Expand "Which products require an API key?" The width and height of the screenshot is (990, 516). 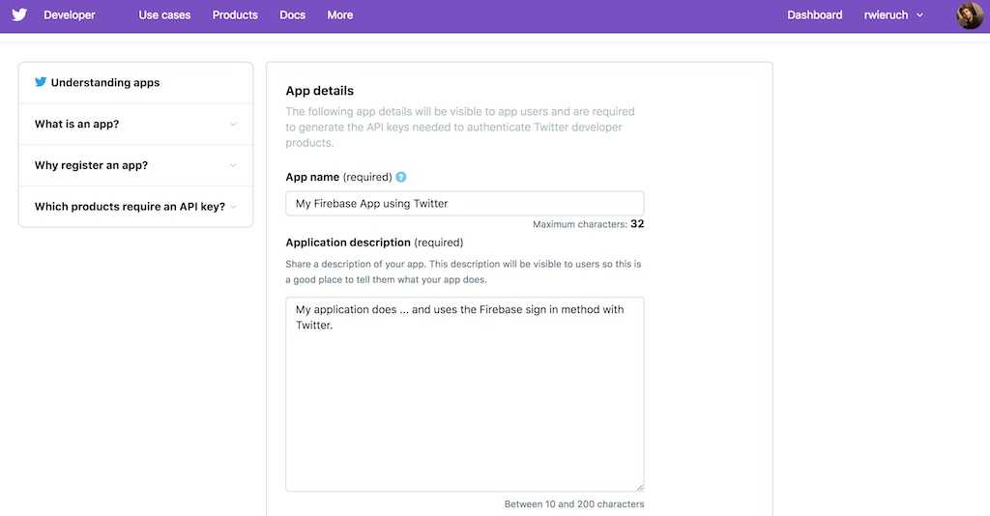click(130, 207)
